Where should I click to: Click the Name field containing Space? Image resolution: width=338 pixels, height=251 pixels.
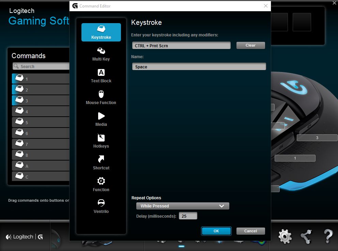click(199, 67)
